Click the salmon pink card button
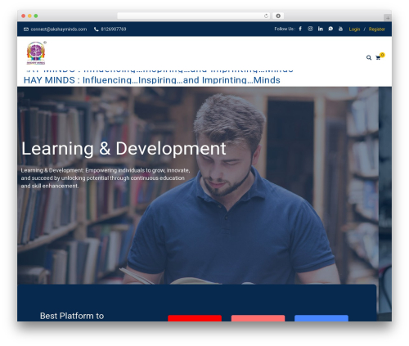This screenshot has width=409, height=346. 258,318
